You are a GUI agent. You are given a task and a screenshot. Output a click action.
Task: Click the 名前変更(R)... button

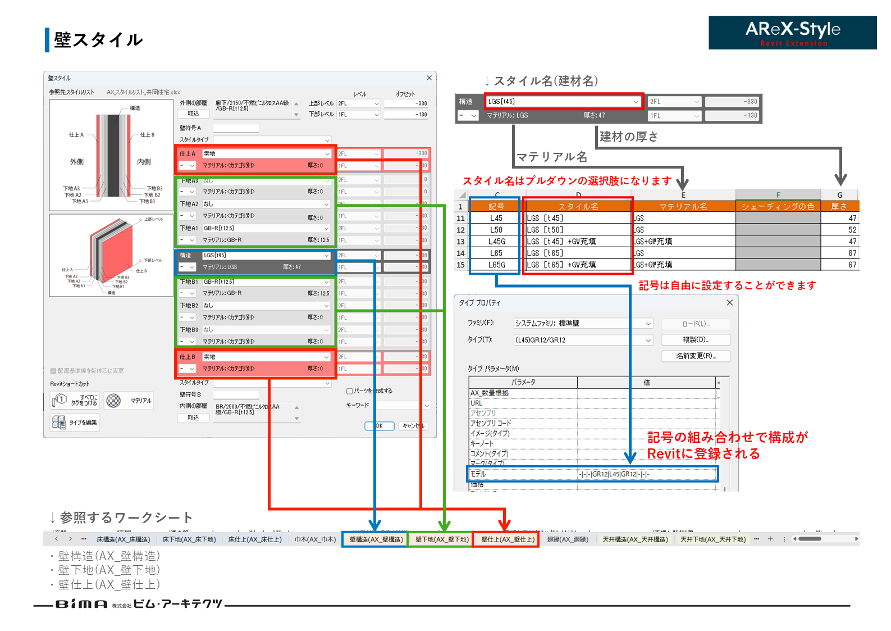(696, 356)
